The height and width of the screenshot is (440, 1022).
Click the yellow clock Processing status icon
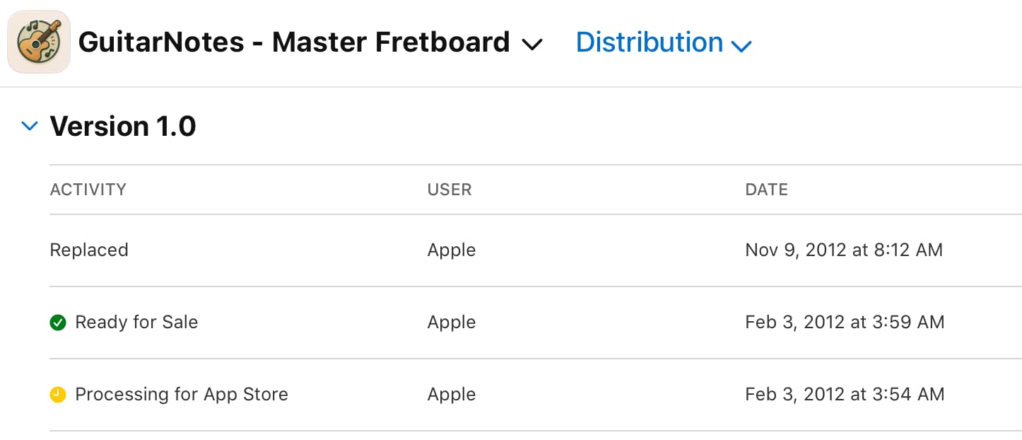point(58,395)
